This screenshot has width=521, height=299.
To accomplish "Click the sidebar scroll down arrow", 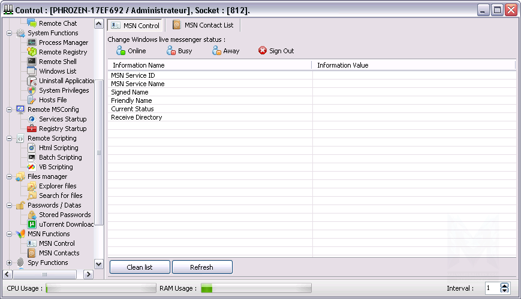I will [x=99, y=263].
